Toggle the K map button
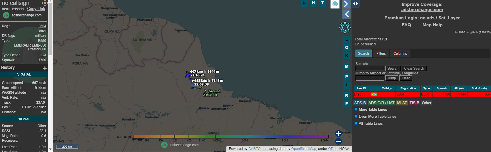491x152 pixels. [x=347, y=56]
